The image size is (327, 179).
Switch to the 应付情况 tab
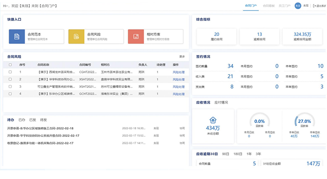click(221, 102)
